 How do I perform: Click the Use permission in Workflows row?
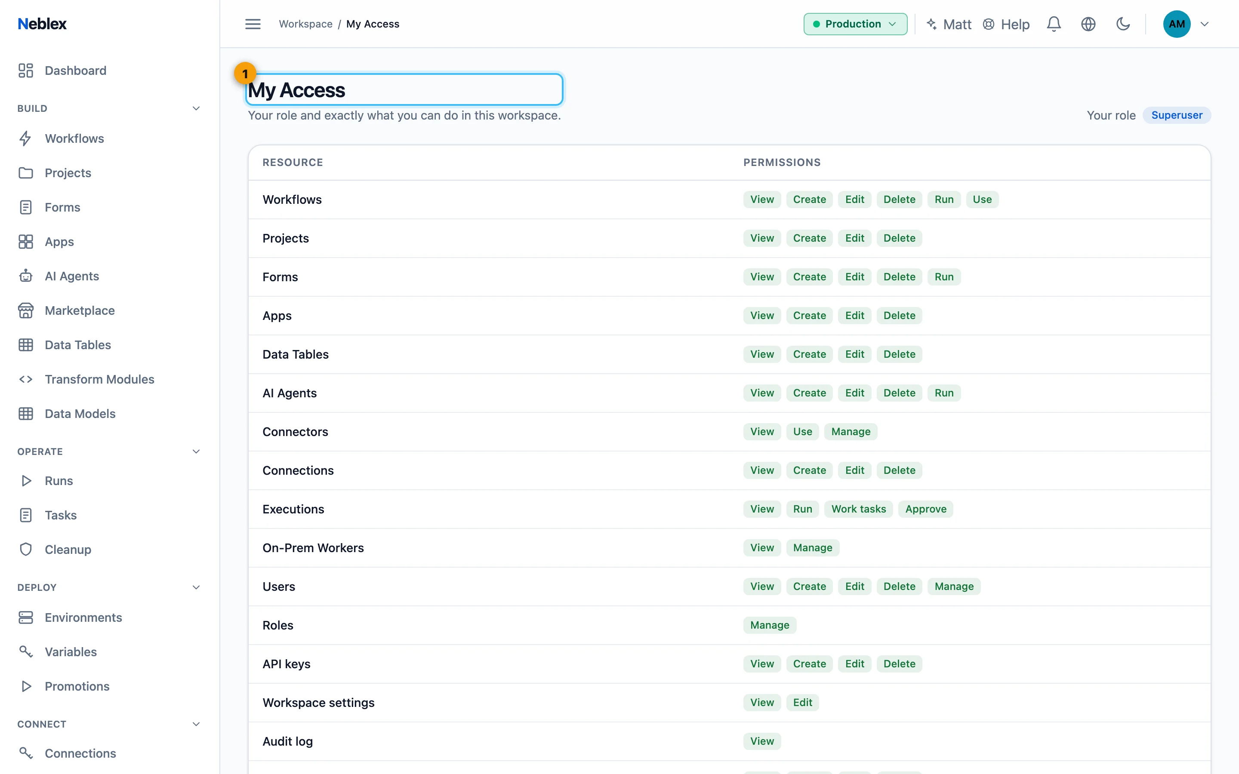click(982, 200)
